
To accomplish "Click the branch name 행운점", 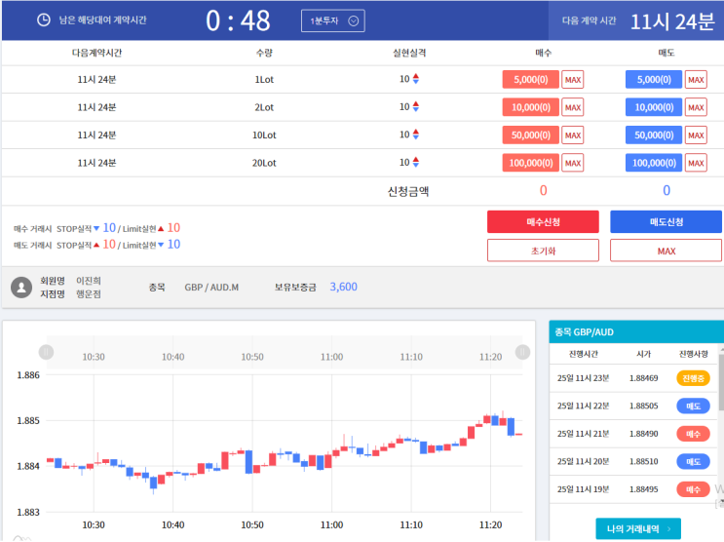I will click(89, 293).
